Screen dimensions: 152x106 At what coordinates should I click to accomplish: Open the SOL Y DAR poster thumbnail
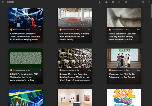click(x=124, y=98)
